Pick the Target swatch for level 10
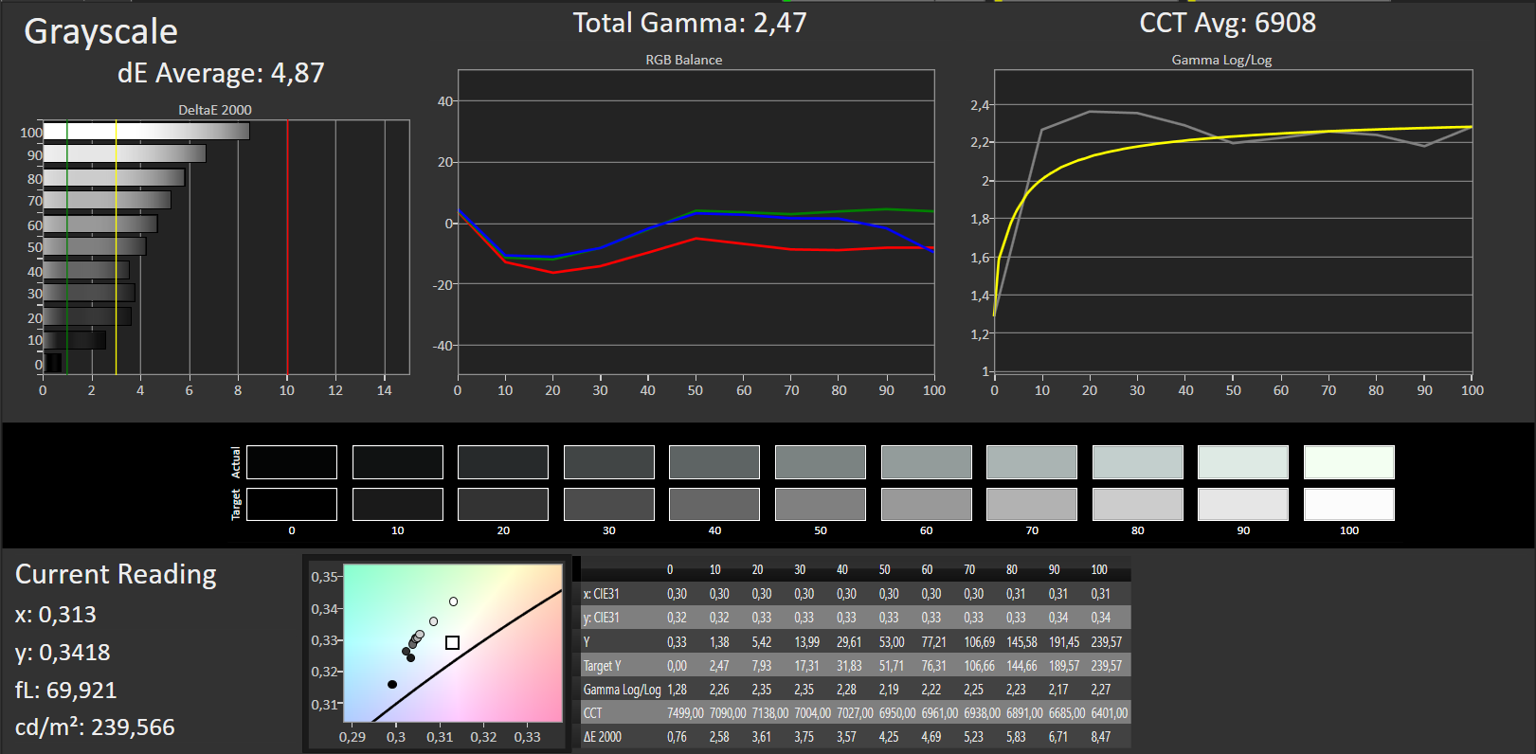The width and height of the screenshot is (1536, 754). click(398, 504)
